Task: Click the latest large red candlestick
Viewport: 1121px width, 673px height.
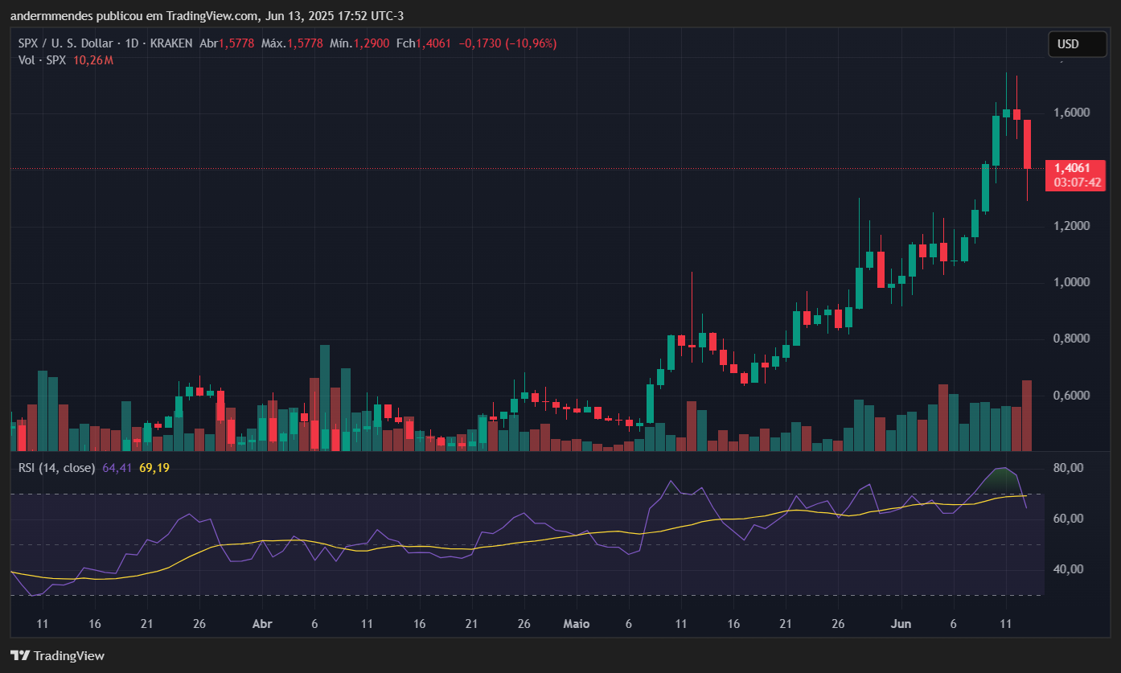Action: [x=1027, y=145]
